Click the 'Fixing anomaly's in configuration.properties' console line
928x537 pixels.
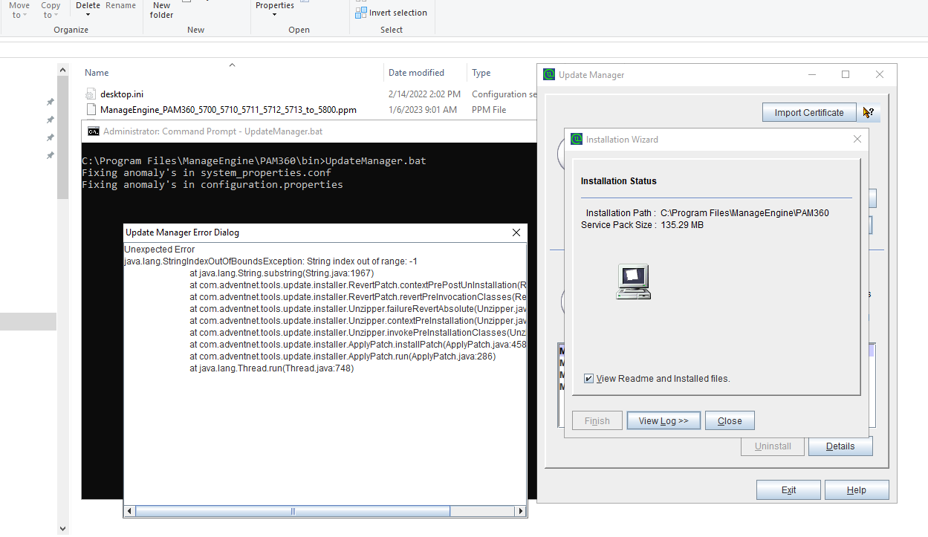[212, 184]
